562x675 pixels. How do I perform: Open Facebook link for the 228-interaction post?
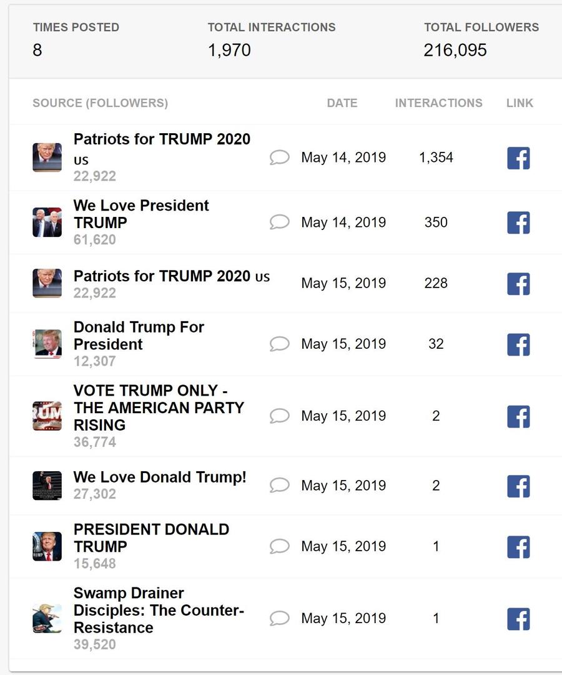pyautogui.click(x=518, y=284)
